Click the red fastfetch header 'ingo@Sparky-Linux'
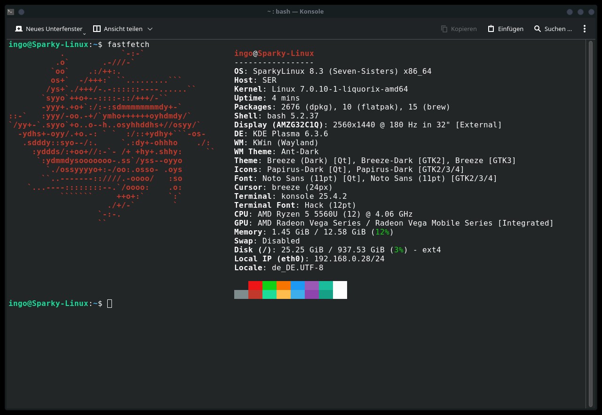The image size is (602, 415). 274,54
